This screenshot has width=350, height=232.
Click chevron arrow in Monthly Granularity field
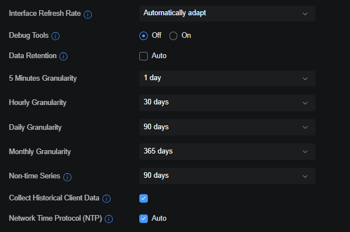click(x=305, y=152)
